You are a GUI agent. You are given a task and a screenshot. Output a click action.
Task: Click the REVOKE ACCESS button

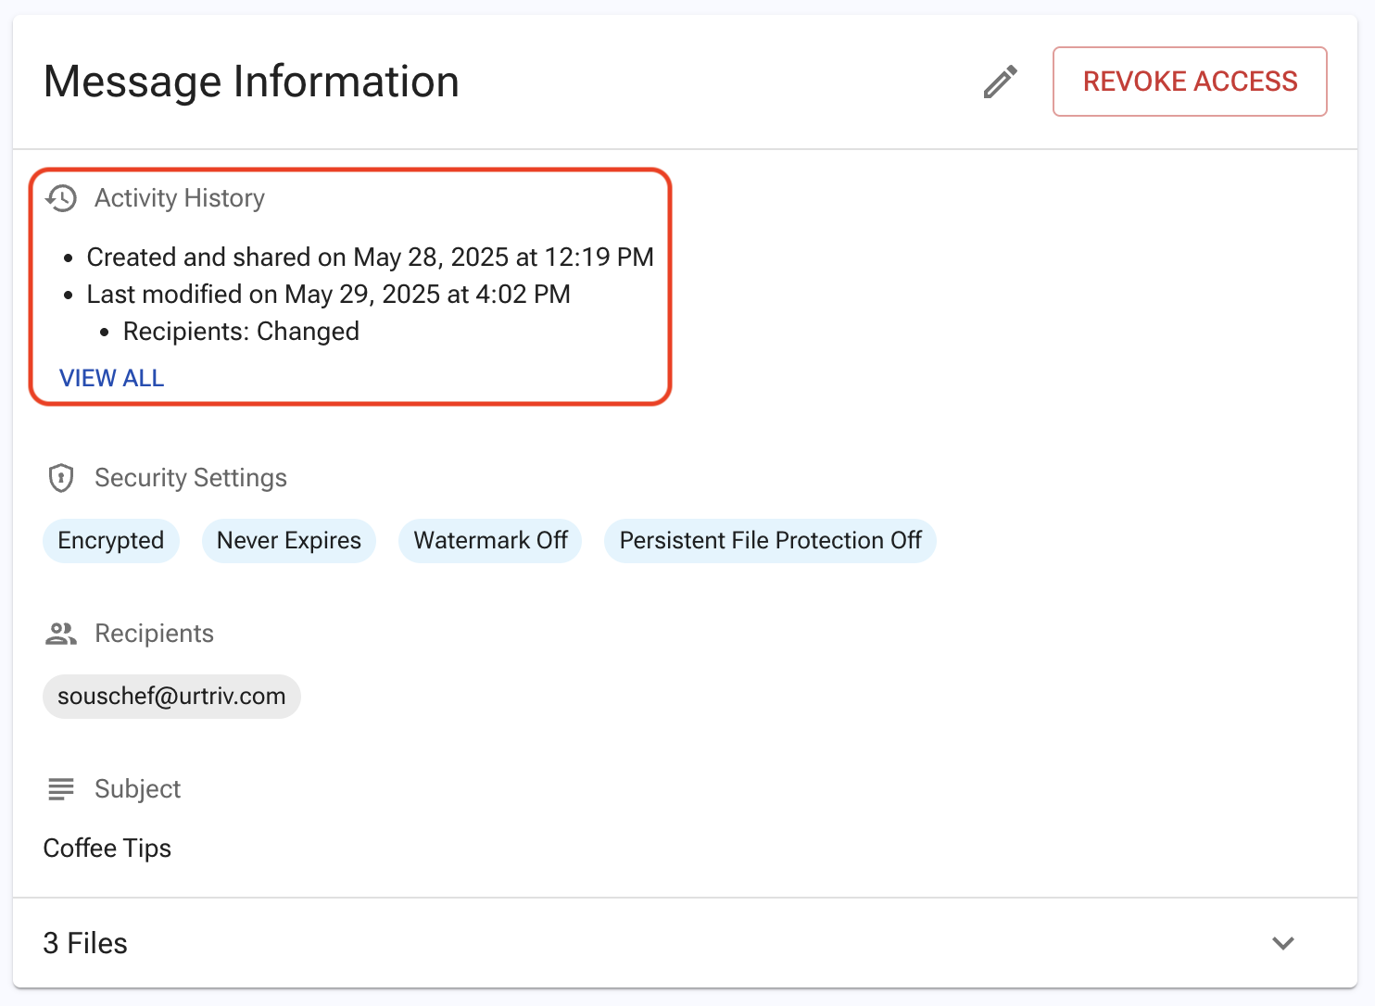(1190, 82)
